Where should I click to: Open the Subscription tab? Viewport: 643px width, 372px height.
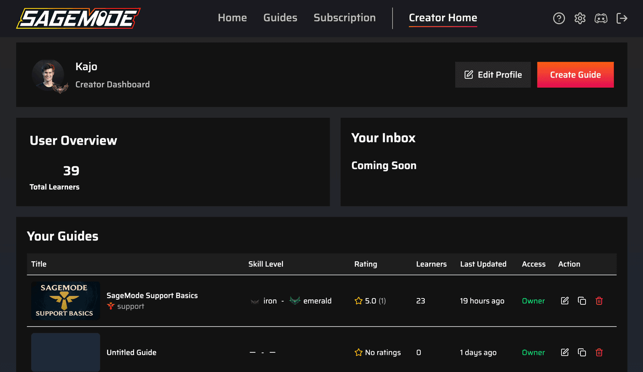(x=345, y=18)
